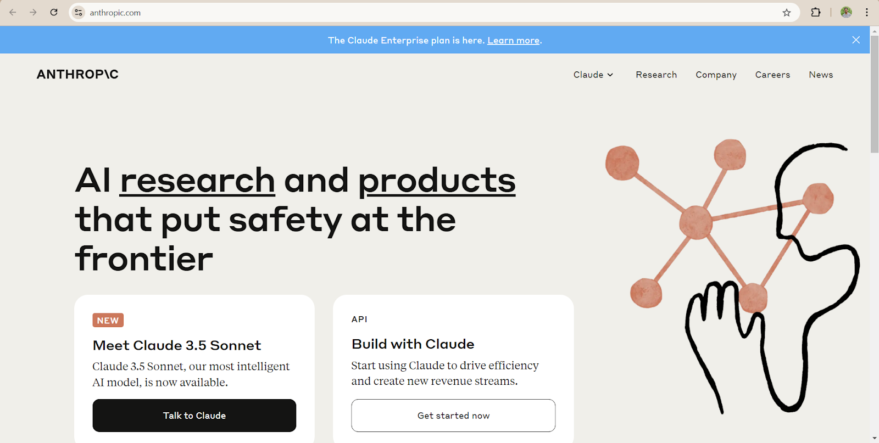The image size is (879, 443).
Task: Click the 'Meet Claude 3.5 Sonnet' heading
Action: (x=177, y=345)
